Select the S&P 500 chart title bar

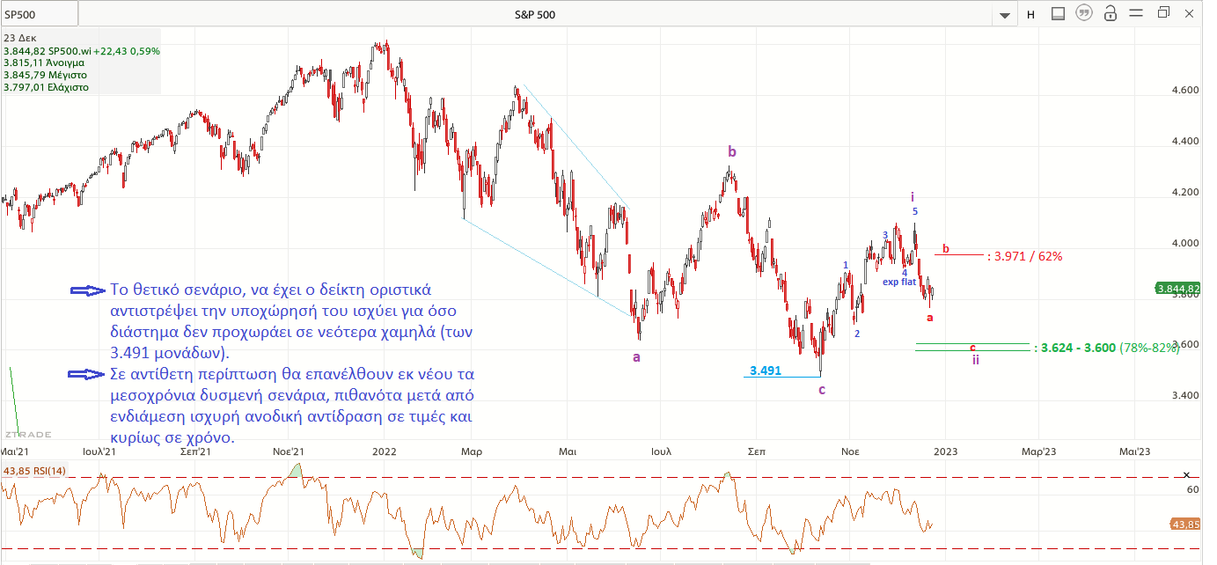point(535,14)
